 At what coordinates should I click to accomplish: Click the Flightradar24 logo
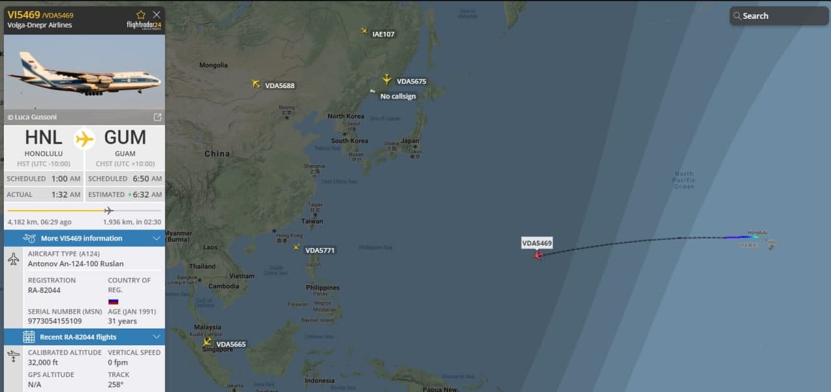144,25
